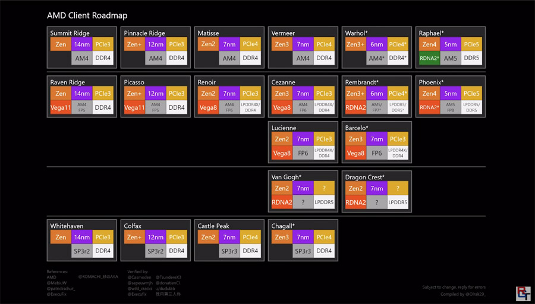Click the "SP3r2" cell in the Colfax card
Viewport: 535px width, 304px height.
[x=156, y=251]
